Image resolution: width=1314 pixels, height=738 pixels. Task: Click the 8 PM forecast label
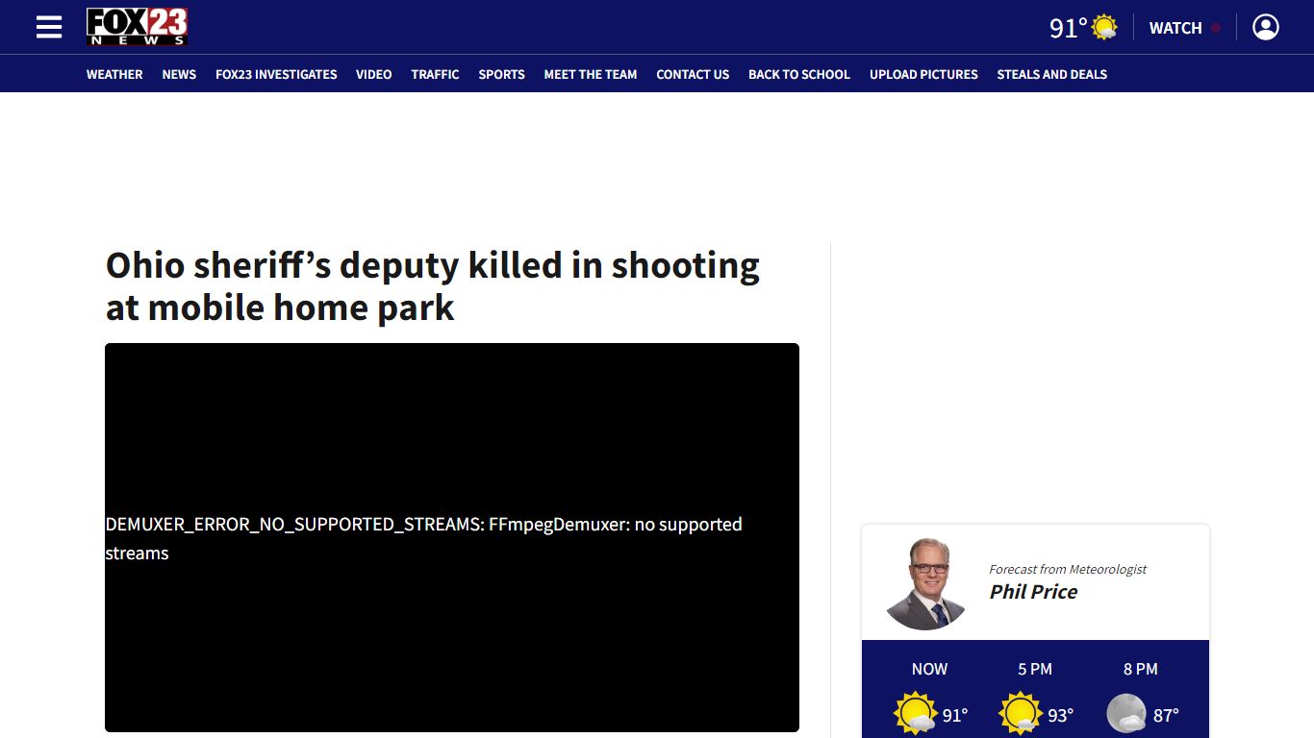pyautogui.click(x=1141, y=669)
